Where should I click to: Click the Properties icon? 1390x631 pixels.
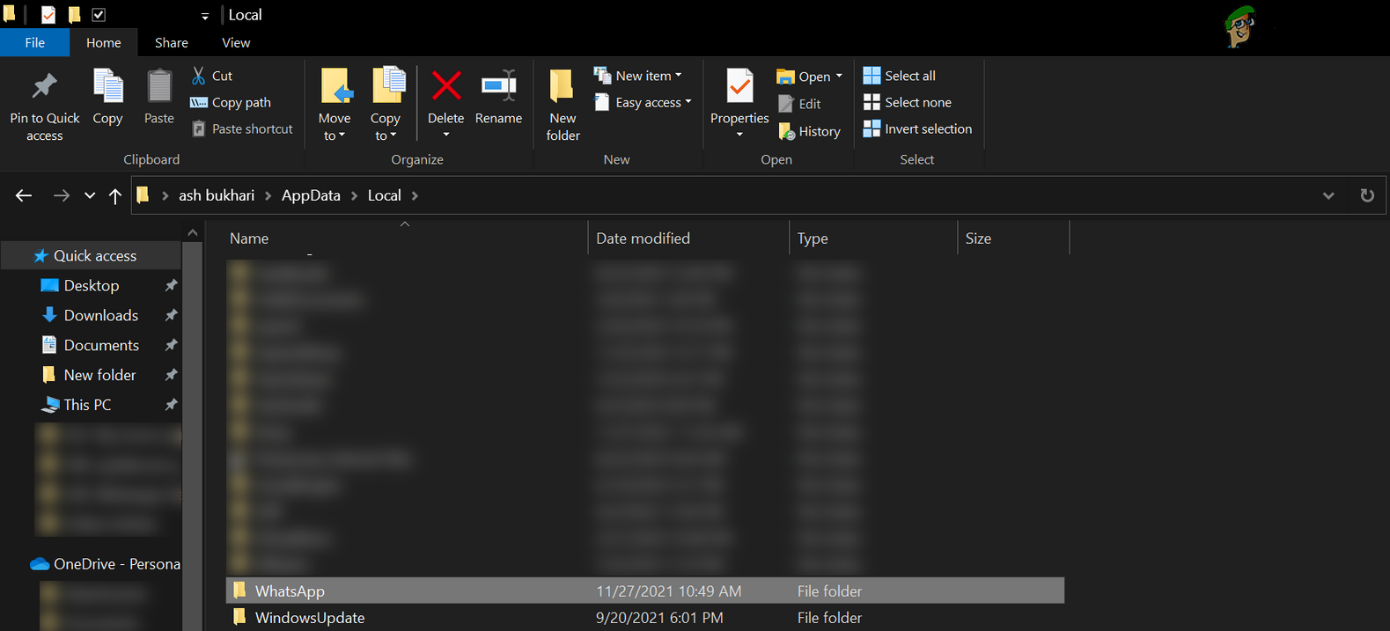(739, 86)
